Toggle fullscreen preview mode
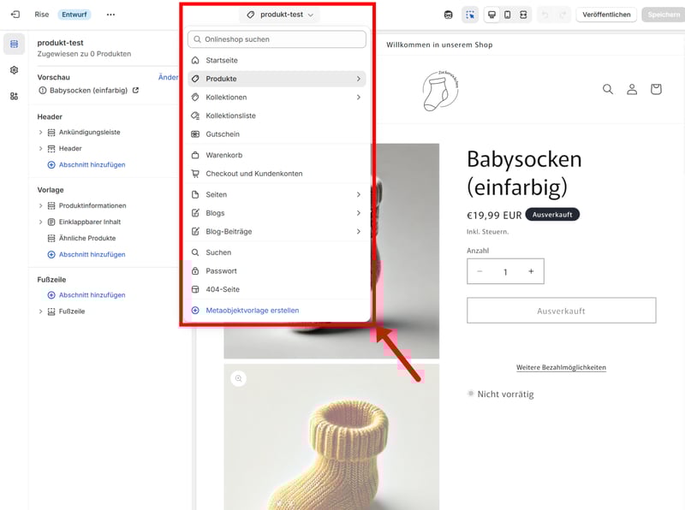Image resolution: width=685 pixels, height=510 pixels. 523,15
